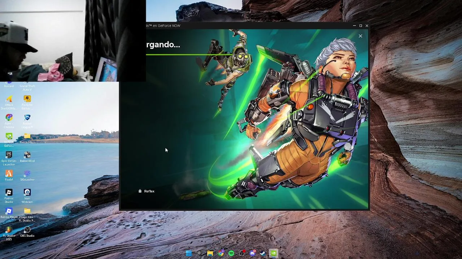Select the Attack Shark desktop icon
The height and width of the screenshot is (259, 462).
pos(9,102)
